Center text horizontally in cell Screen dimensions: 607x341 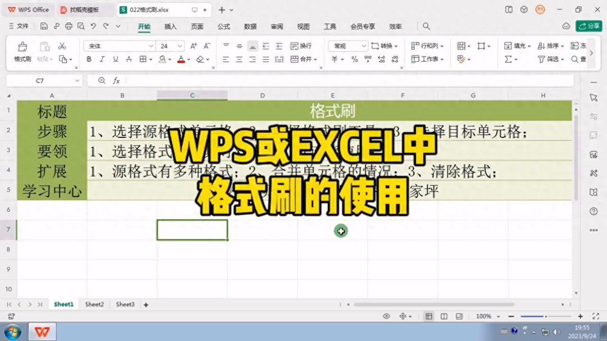click(239, 59)
